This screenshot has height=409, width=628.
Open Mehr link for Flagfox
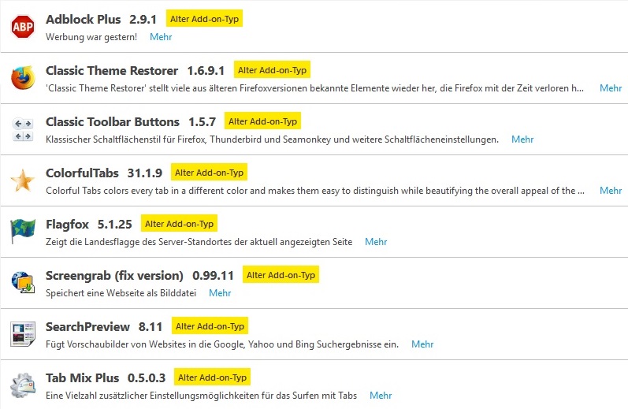tap(376, 242)
